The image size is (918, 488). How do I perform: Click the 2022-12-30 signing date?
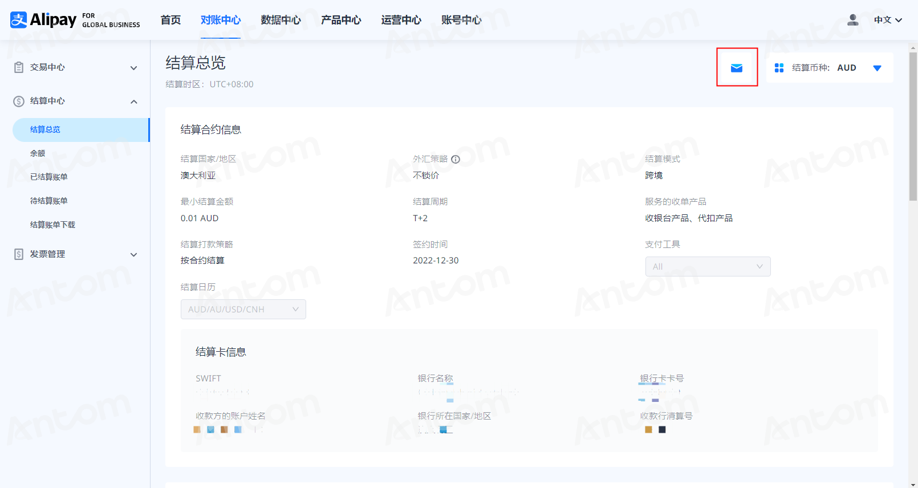436,261
